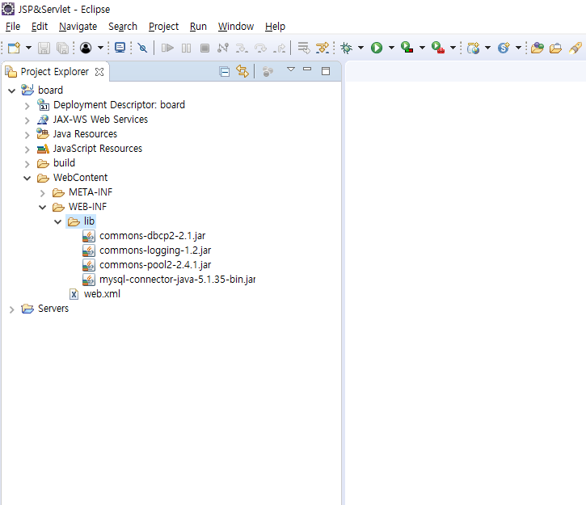Toggle Use Step Filters icon
Screen dimensions: 586x505
coord(323,48)
